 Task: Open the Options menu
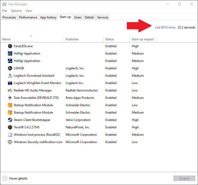click(16, 11)
